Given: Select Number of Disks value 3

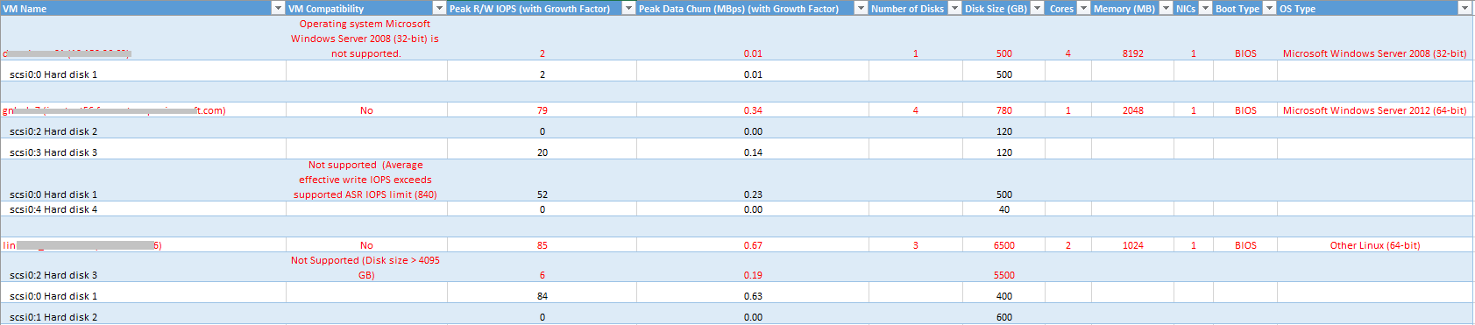Looking at the screenshot, I should pyautogui.click(x=915, y=245).
